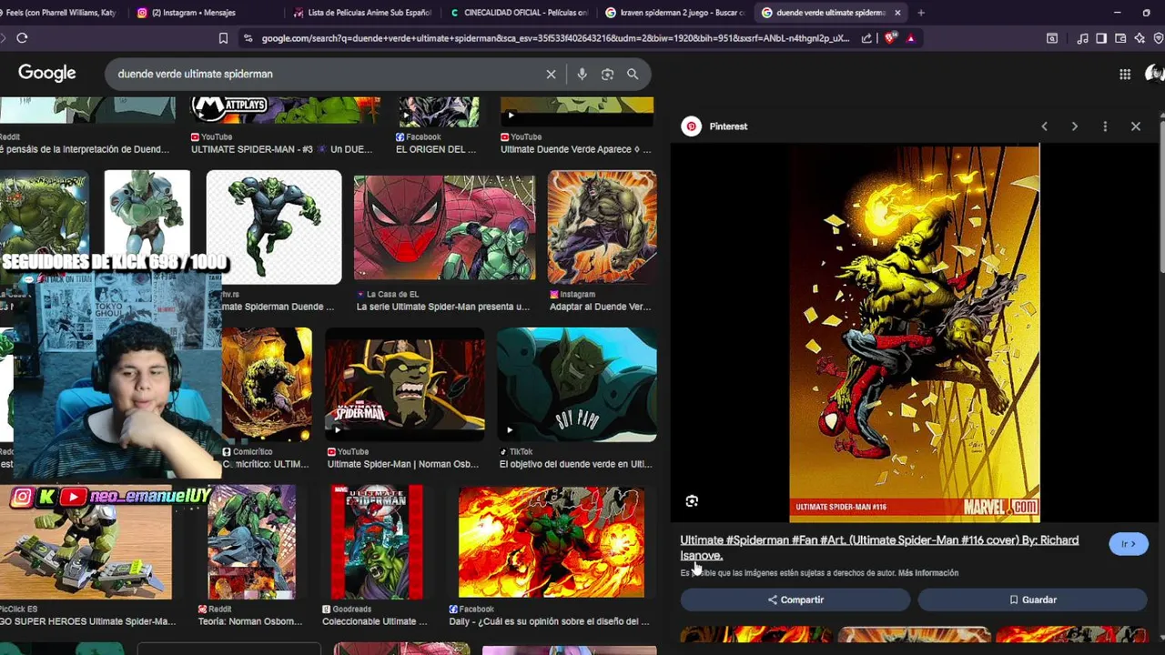The width and height of the screenshot is (1165, 655).
Task: Search inside image with Lens icon
Action: click(692, 501)
